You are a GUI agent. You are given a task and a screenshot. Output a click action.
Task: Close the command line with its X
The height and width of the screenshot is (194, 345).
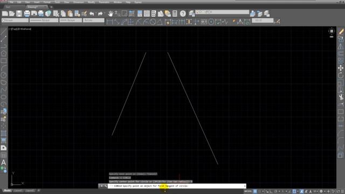(101, 186)
